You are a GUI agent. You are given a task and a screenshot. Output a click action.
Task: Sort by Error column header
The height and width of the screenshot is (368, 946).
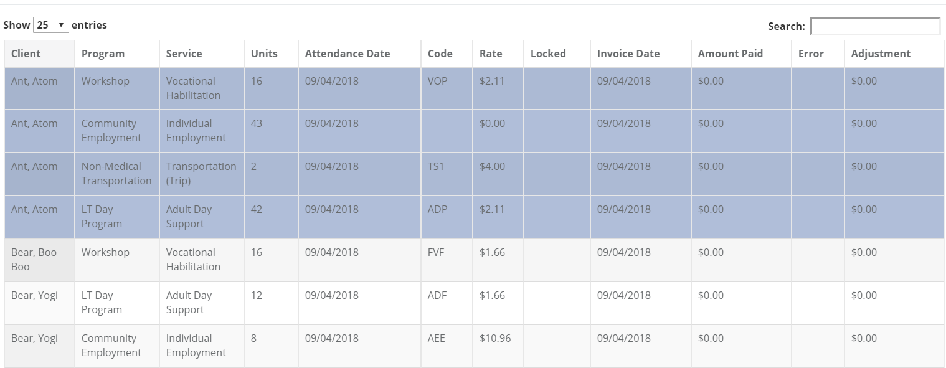coord(811,54)
